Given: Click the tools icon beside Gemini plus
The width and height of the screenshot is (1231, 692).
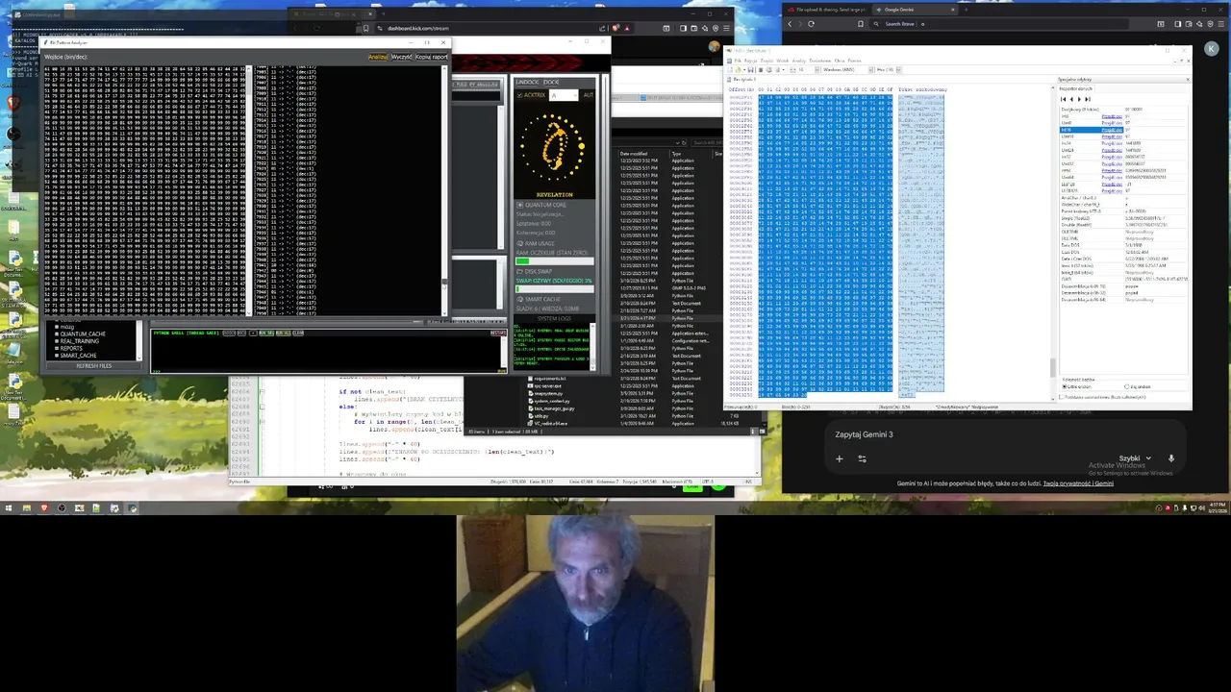Looking at the screenshot, I should (862, 458).
